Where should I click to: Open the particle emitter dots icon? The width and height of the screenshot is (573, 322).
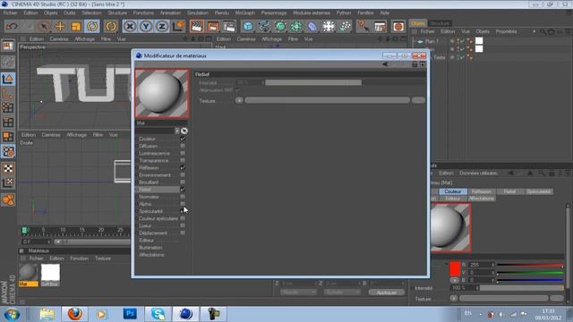(x=345, y=26)
